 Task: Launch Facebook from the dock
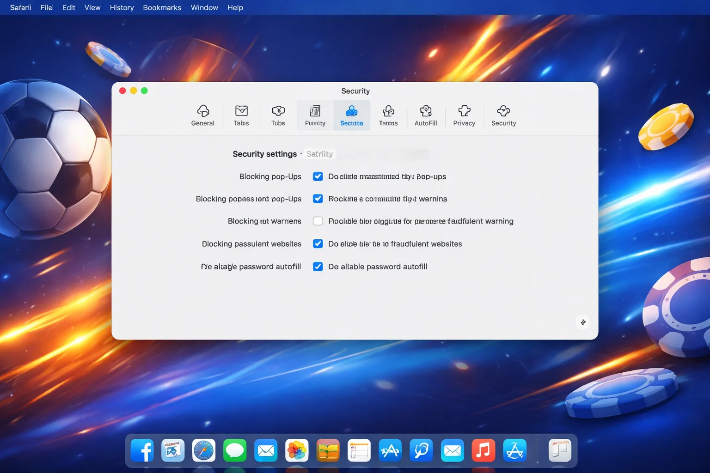[142, 450]
